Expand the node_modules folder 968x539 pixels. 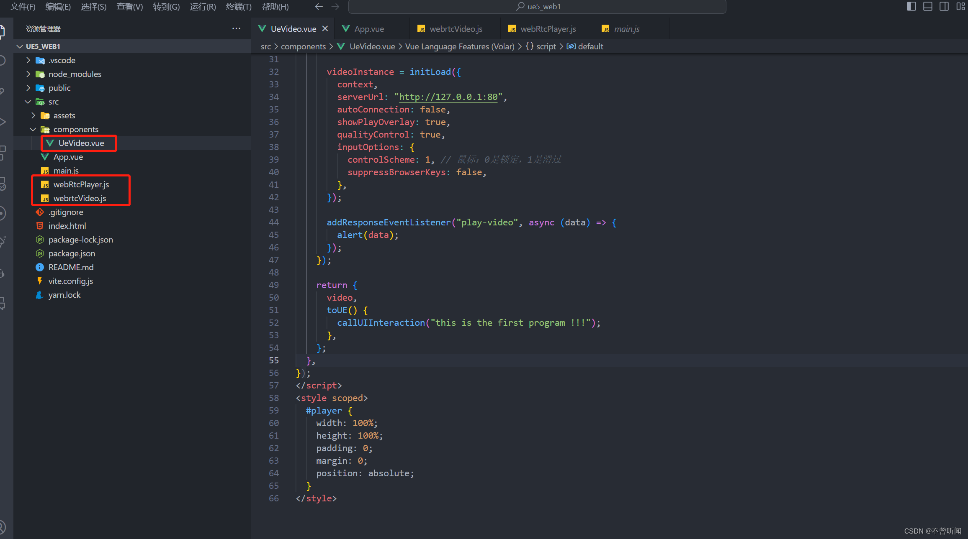click(75, 74)
